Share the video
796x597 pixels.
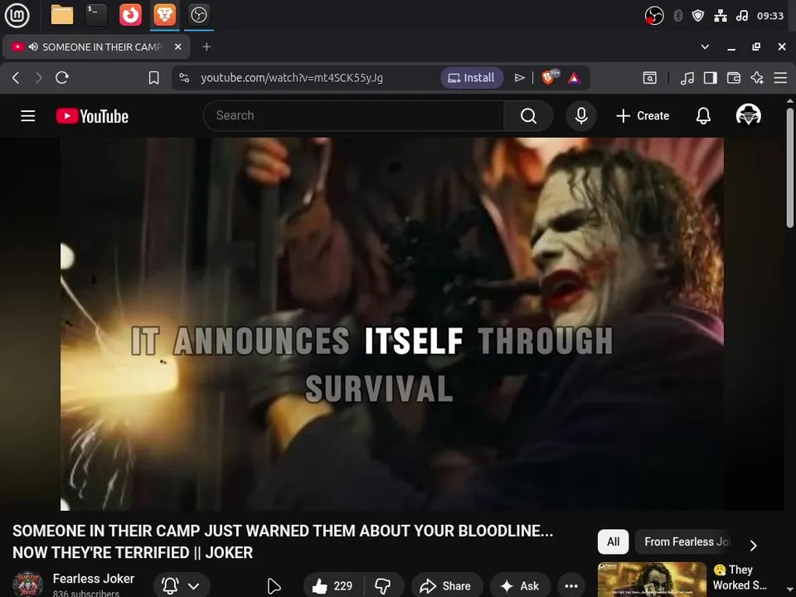pos(446,586)
